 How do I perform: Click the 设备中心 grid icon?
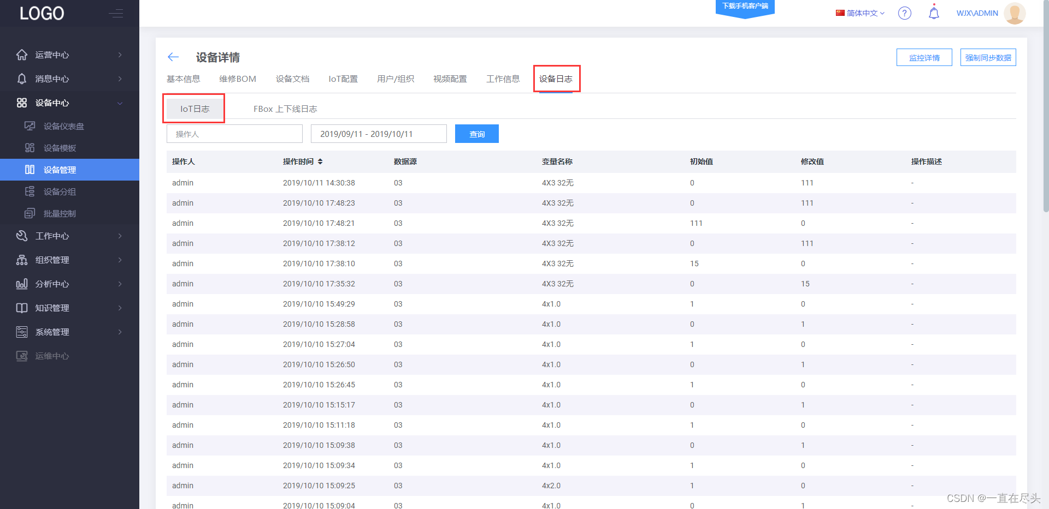coord(22,103)
